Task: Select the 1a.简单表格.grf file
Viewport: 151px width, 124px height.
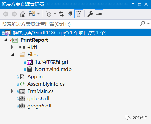Action: pyautogui.click(x=52, y=62)
